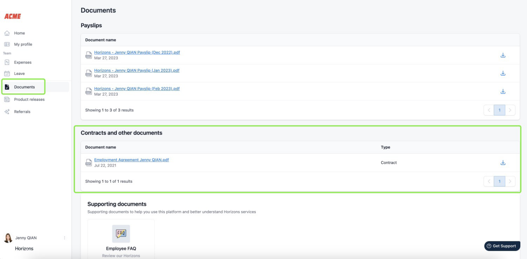Viewport: 527px width, 259px height.
Task: Select page 1 in Contracts pagination
Action: (x=499, y=181)
